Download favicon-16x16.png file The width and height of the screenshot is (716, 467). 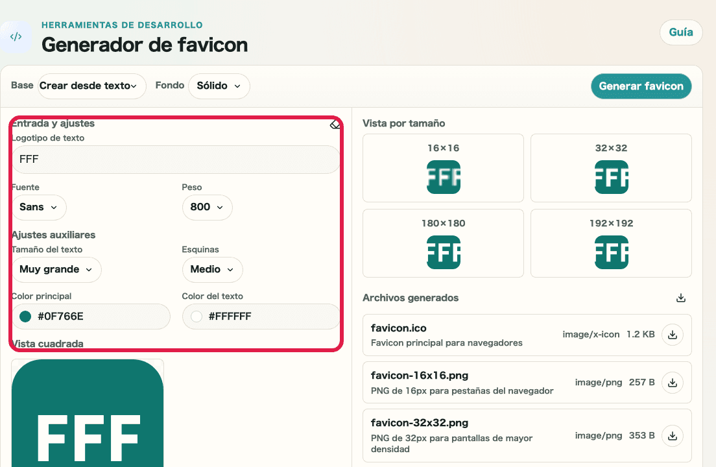[x=673, y=383]
